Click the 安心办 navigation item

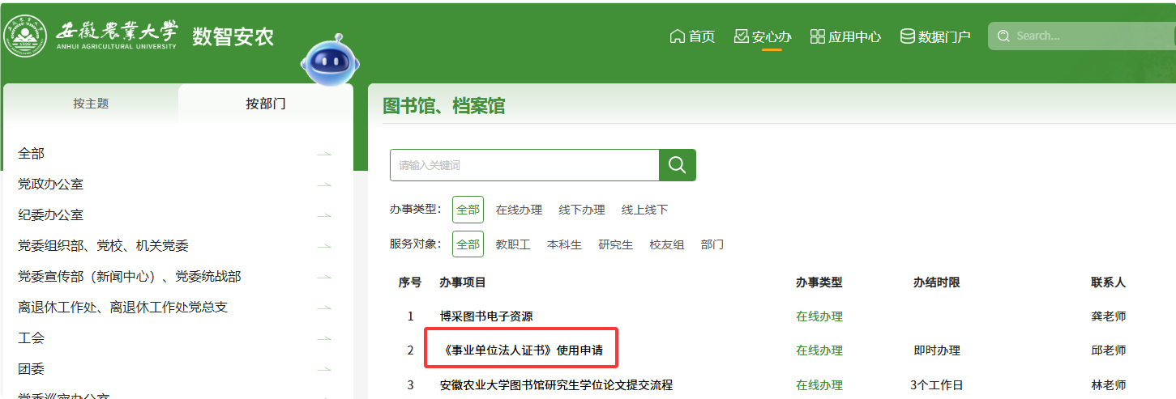pyautogui.click(x=762, y=36)
